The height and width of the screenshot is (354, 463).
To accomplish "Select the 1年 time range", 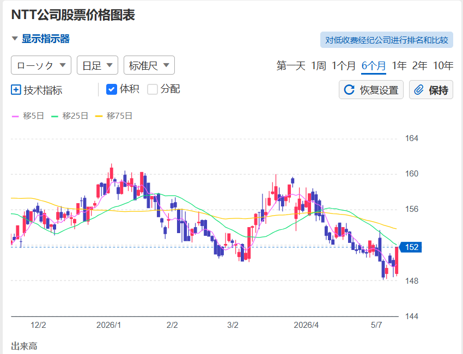I will coord(399,65).
